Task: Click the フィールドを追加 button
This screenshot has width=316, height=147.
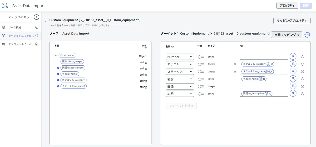Action: pyautogui.click(x=181, y=106)
